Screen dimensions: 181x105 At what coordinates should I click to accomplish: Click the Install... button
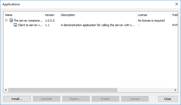pyautogui.click(x=17, y=99)
